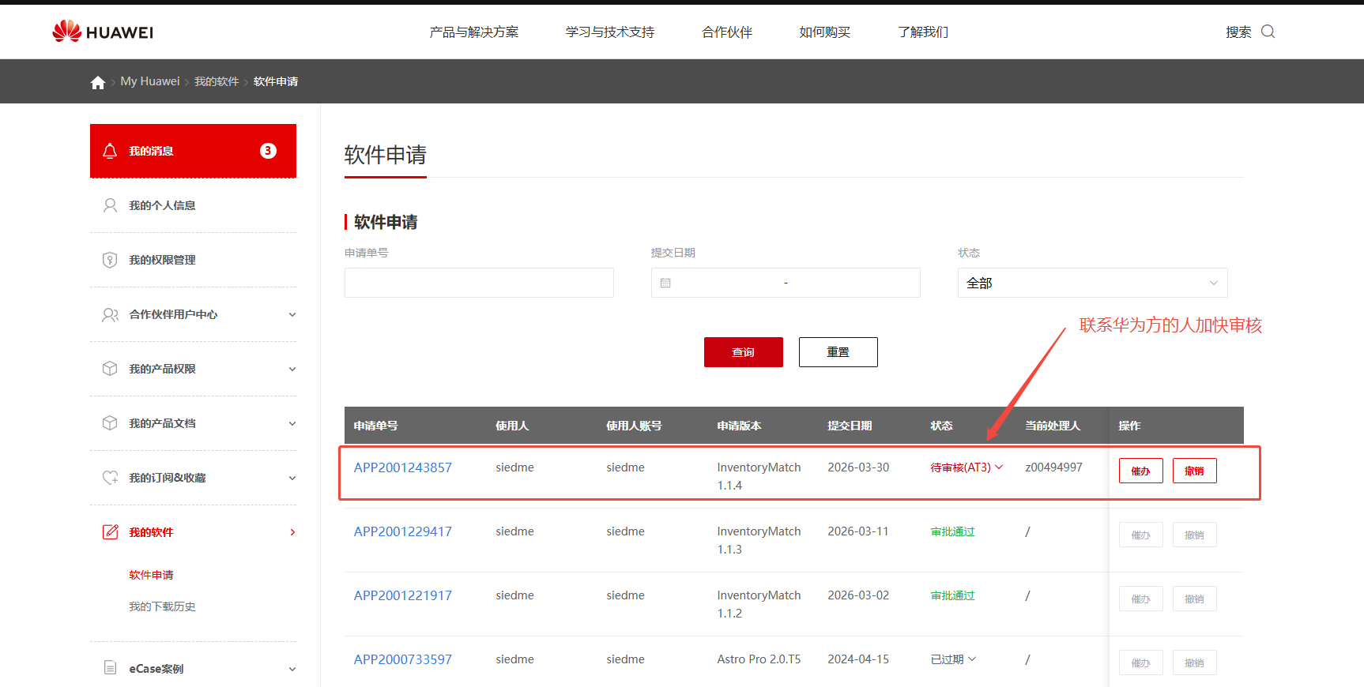This screenshot has width=1364, height=687.
Task: Go to home via breadcrumb house icon
Action: pos(98,82)
